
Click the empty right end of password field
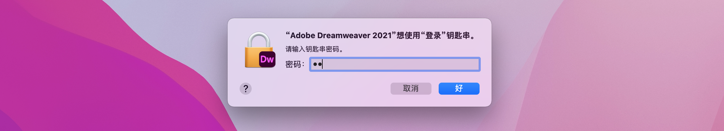463,64
